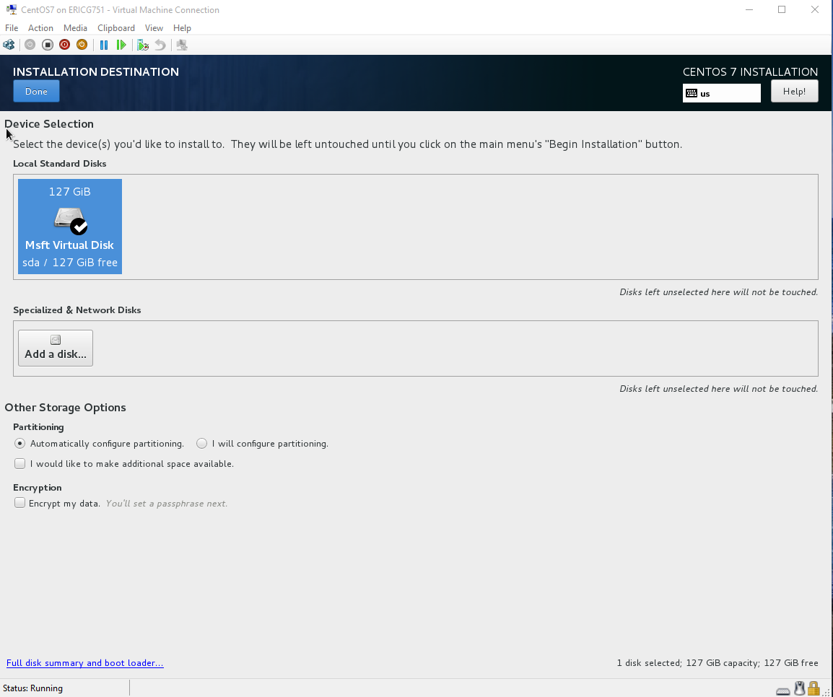Click the Other Storage Options heading
This screenshot has width=833, height=697.
66,407
